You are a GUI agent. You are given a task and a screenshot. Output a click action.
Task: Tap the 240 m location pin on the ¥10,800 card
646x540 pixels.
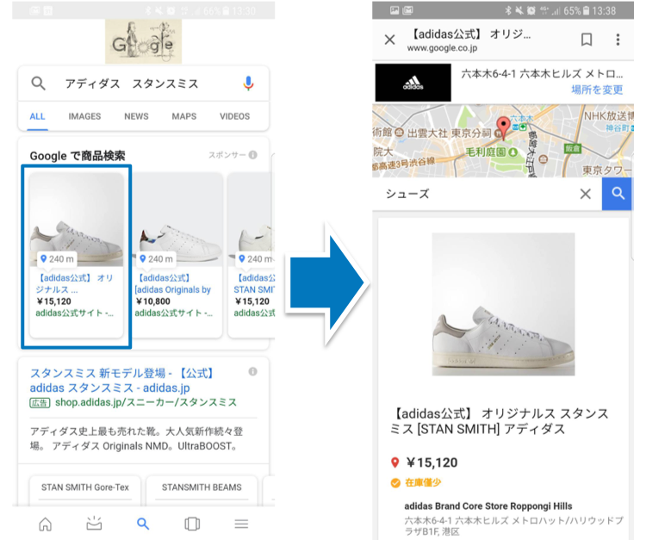[156, 259]
